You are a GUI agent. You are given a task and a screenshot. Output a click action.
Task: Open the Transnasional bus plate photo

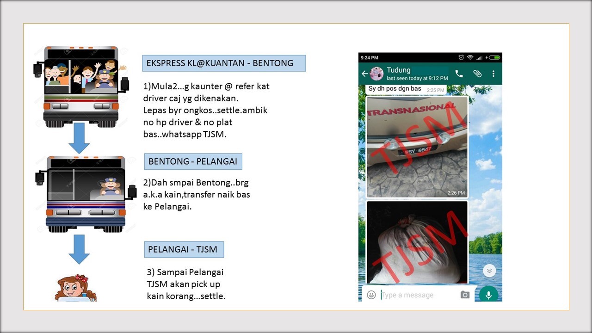click(417, 147)
